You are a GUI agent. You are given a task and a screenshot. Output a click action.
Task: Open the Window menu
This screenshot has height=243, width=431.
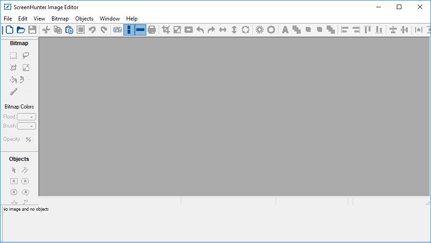pyautogui.click(x=110, y=19)
